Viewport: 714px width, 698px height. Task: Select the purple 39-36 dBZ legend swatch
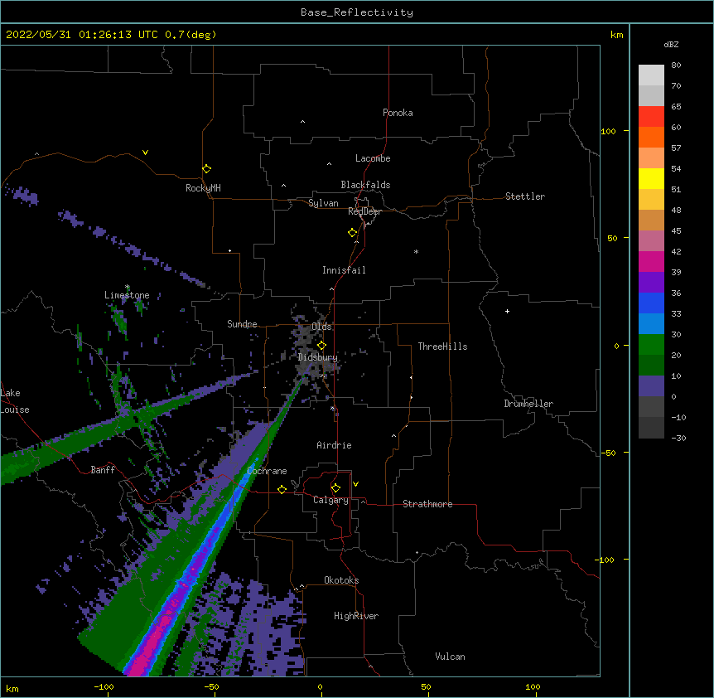(651, 283)
